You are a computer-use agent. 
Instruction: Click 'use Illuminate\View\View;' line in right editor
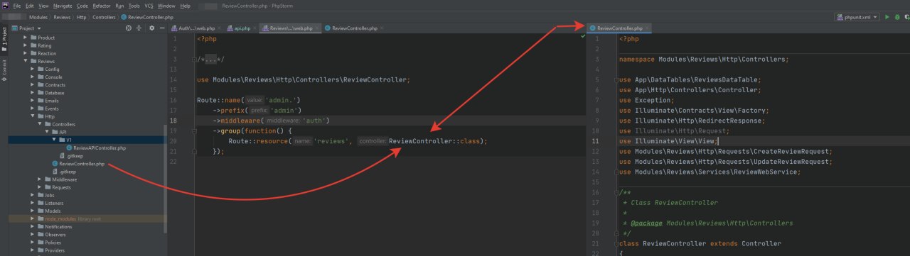click(668, 141)
